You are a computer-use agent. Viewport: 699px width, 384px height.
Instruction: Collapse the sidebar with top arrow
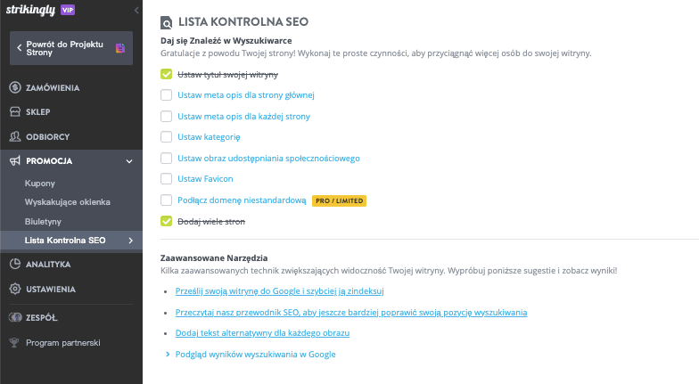tap(136, 9)
